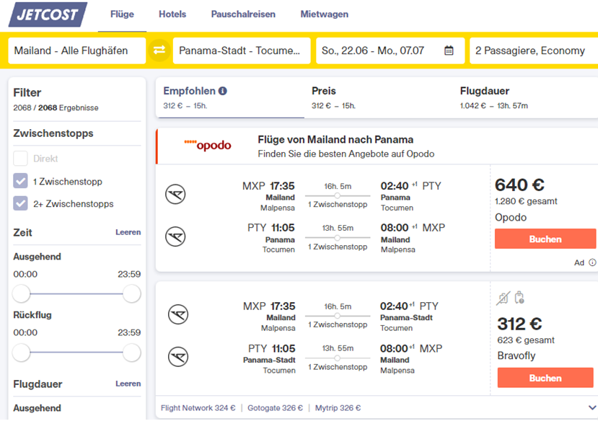The height and width of the screenshot is (429, 598).
Task: Open the calendar icon in date field
Action: 449,50
